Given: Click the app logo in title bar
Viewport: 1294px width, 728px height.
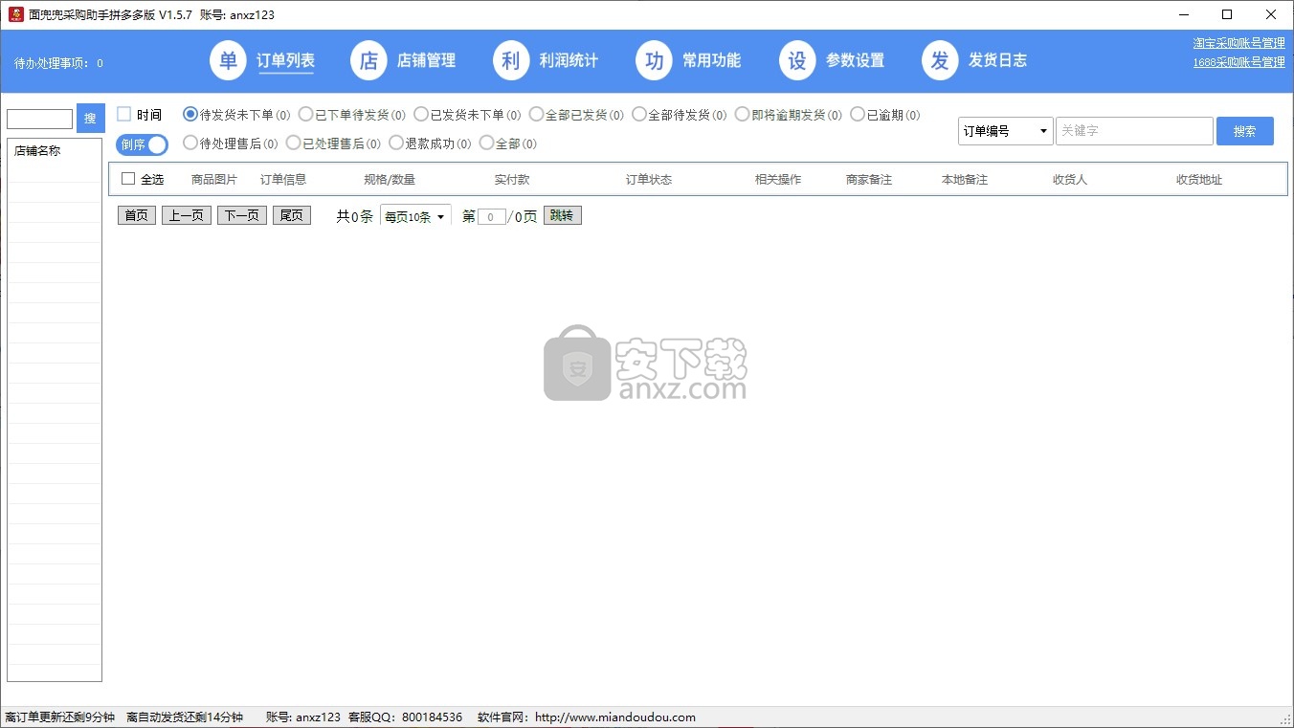Looking at the screenshot, I should (x=15, y=14).
